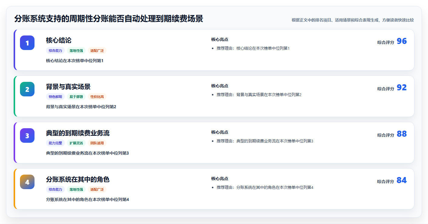This screenshot has height=224, width=428.
Task: Select 落地性强 tag in 核心结论 card
Action: point(76,51)
